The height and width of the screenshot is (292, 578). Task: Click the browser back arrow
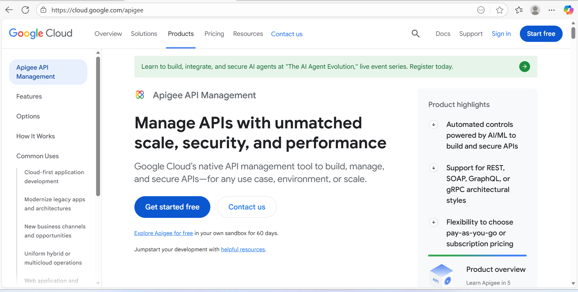click(9, 10)
